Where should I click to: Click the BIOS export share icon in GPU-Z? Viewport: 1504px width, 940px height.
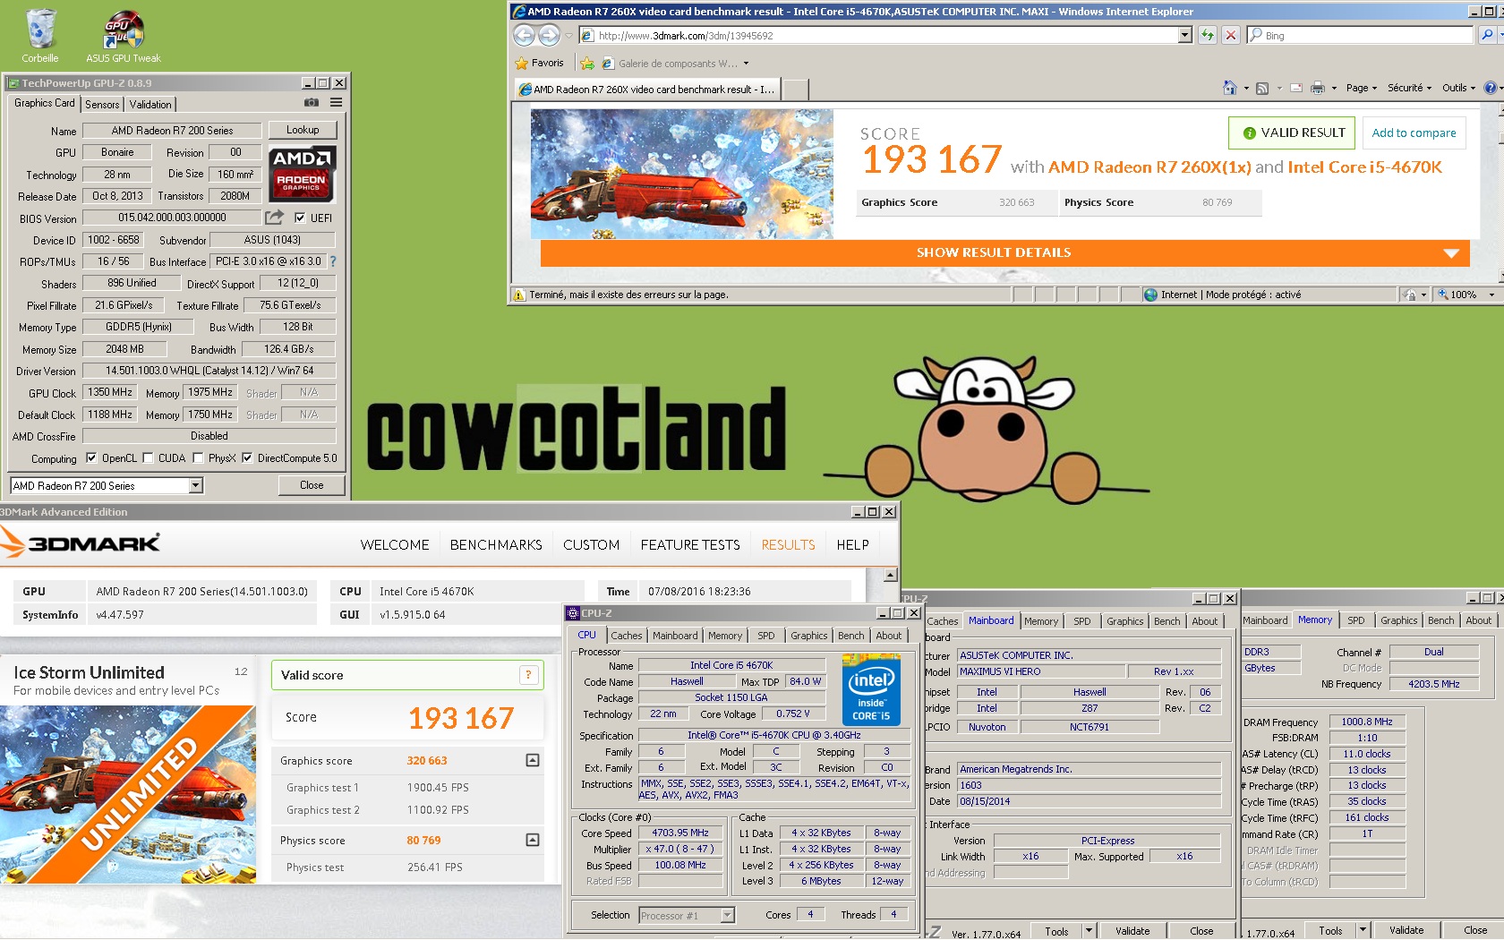tap(275, 217)
